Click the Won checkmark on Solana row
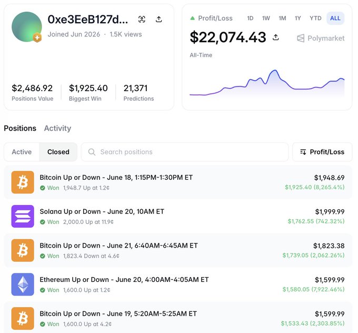The image size is (358, 333). click(x=43, y=222)
